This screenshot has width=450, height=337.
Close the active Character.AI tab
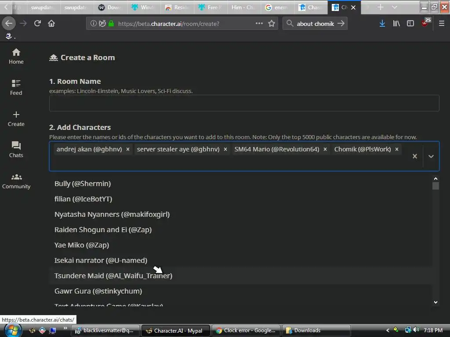[353, 7]
